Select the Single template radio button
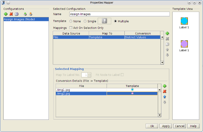Screen dimensions: 203x132 85,21
